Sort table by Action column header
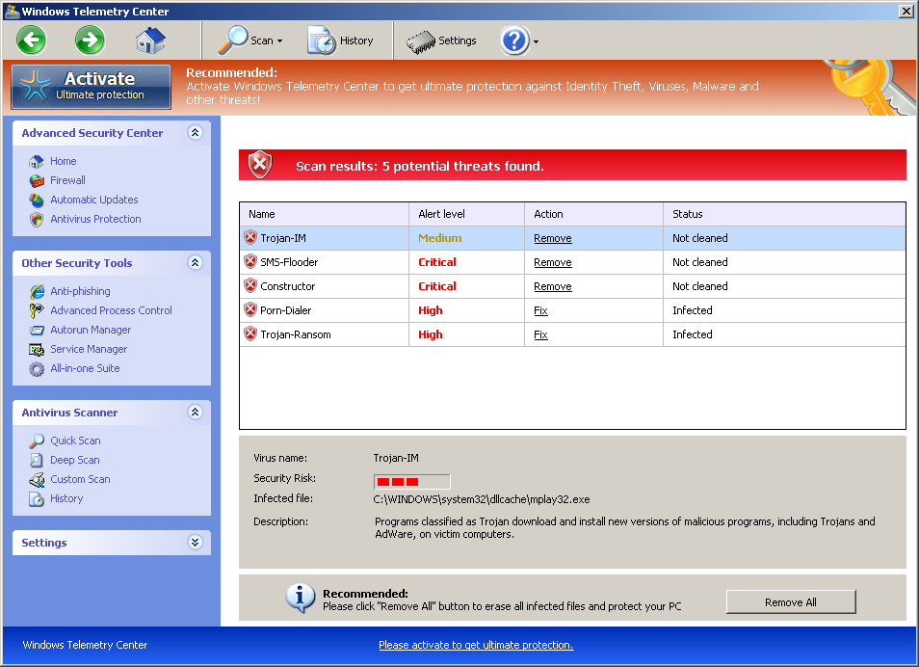Image resolution: width=919 pixels, height=667 pixels. point(593,214)
